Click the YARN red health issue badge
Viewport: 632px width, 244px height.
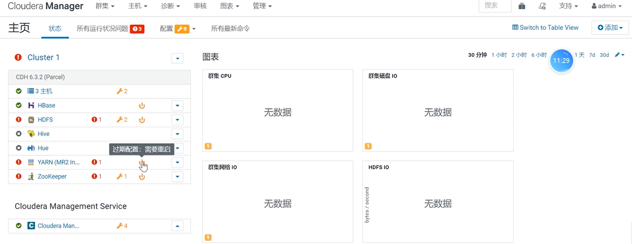click(x=97, y=162)
